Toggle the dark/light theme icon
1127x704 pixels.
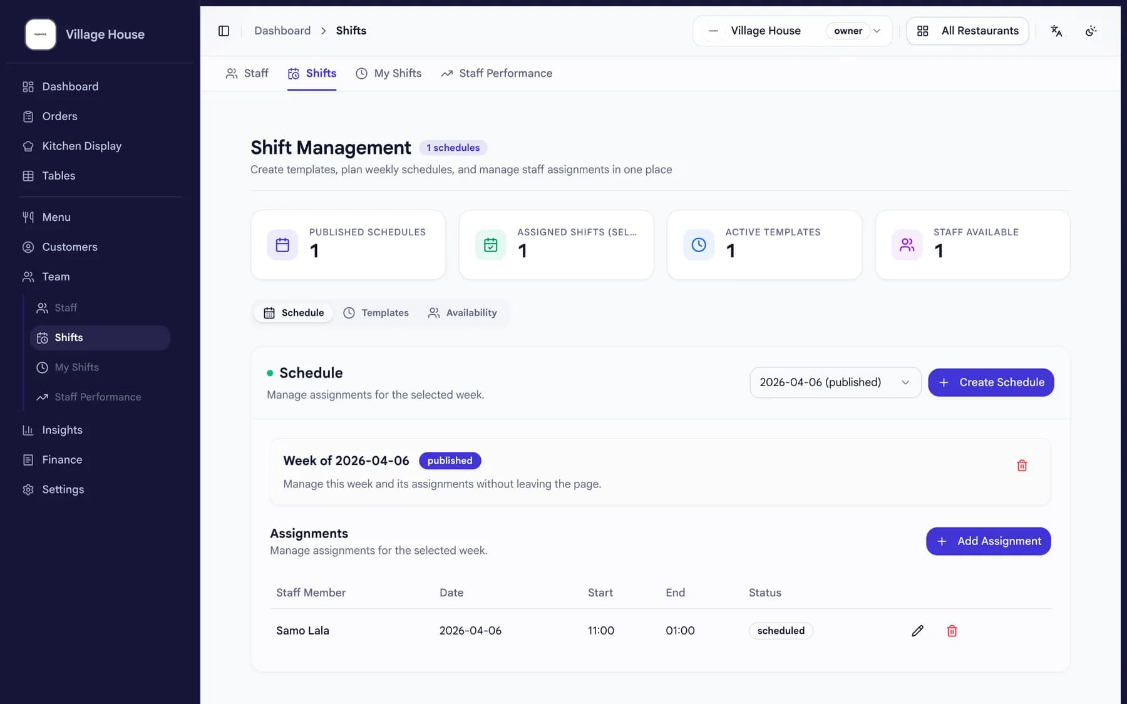point(1091,31)
